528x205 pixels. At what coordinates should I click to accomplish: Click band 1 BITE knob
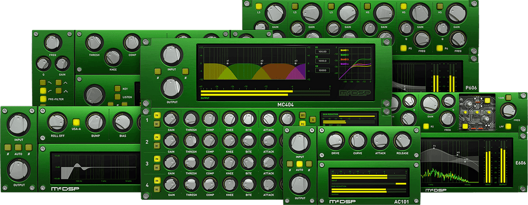click(249, 119)
